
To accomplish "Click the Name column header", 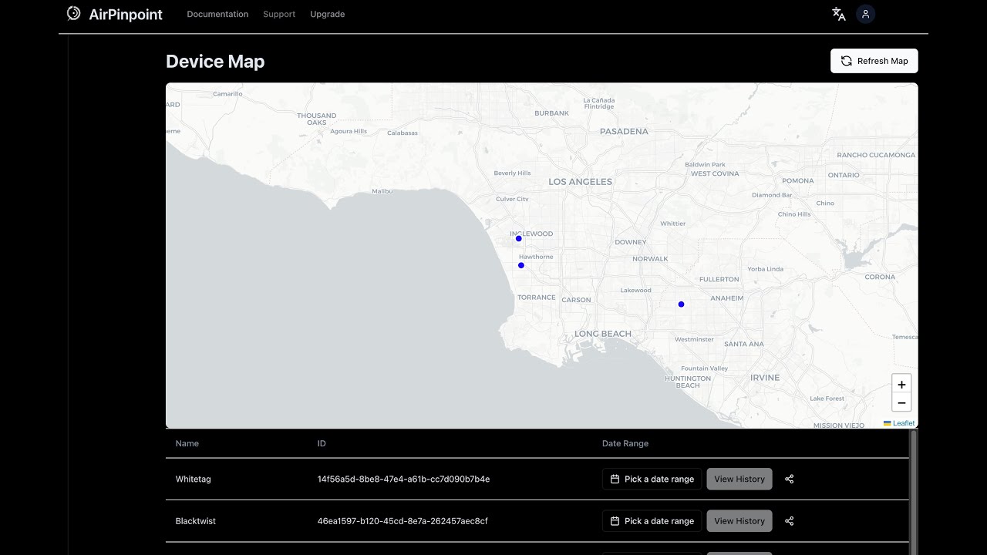I will (x=187, y=443).
